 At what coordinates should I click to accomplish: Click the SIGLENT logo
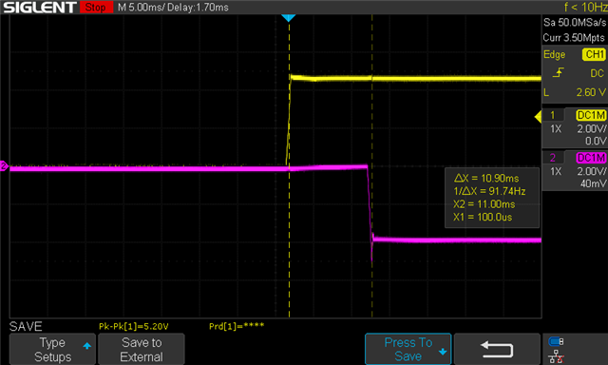coord(39,7)
